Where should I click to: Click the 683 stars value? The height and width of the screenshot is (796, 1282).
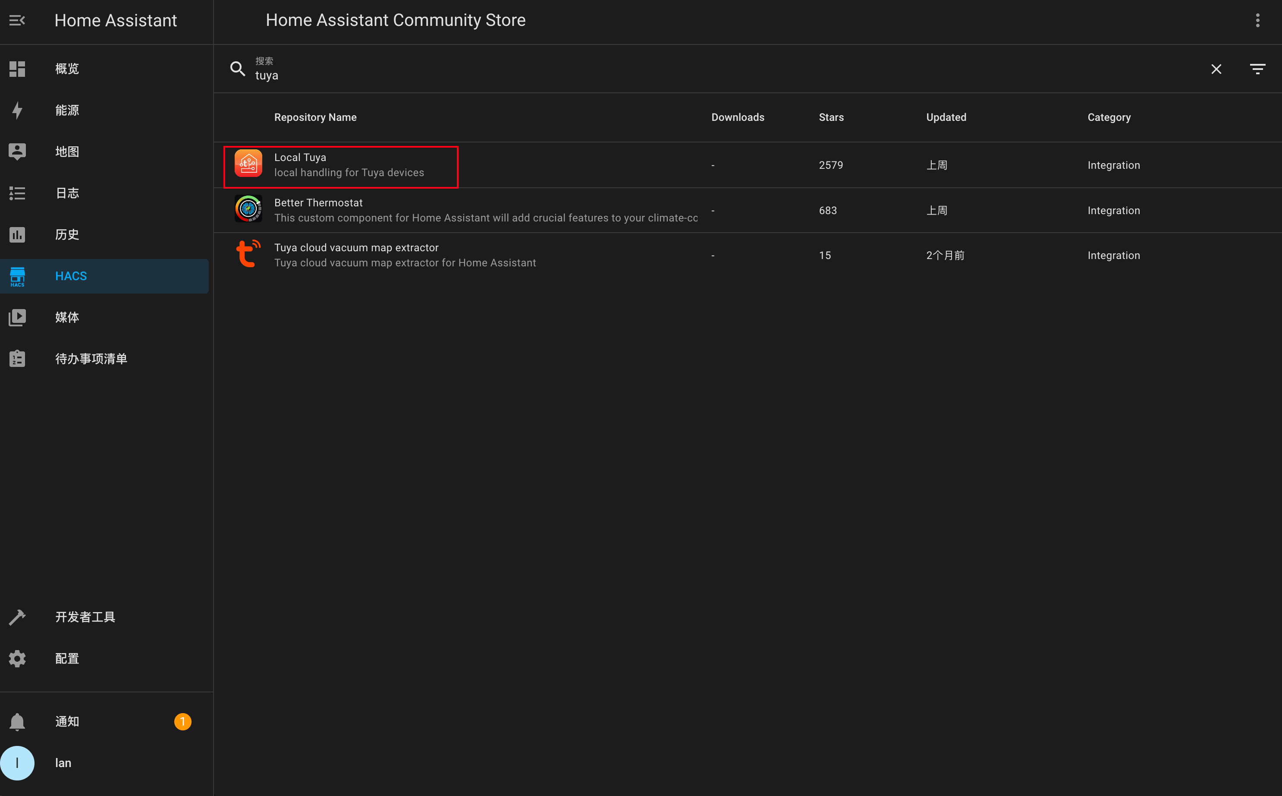coord(827,211)
